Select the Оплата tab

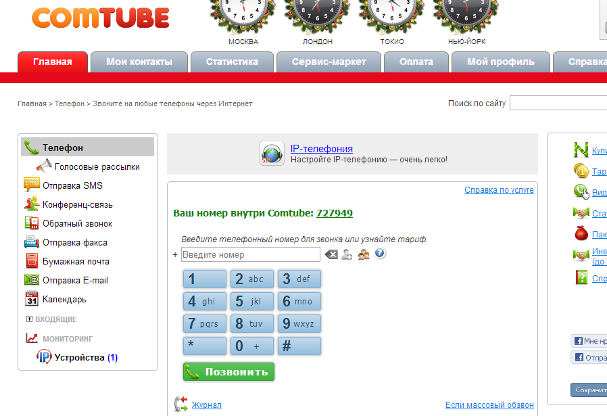click(416, 62)
